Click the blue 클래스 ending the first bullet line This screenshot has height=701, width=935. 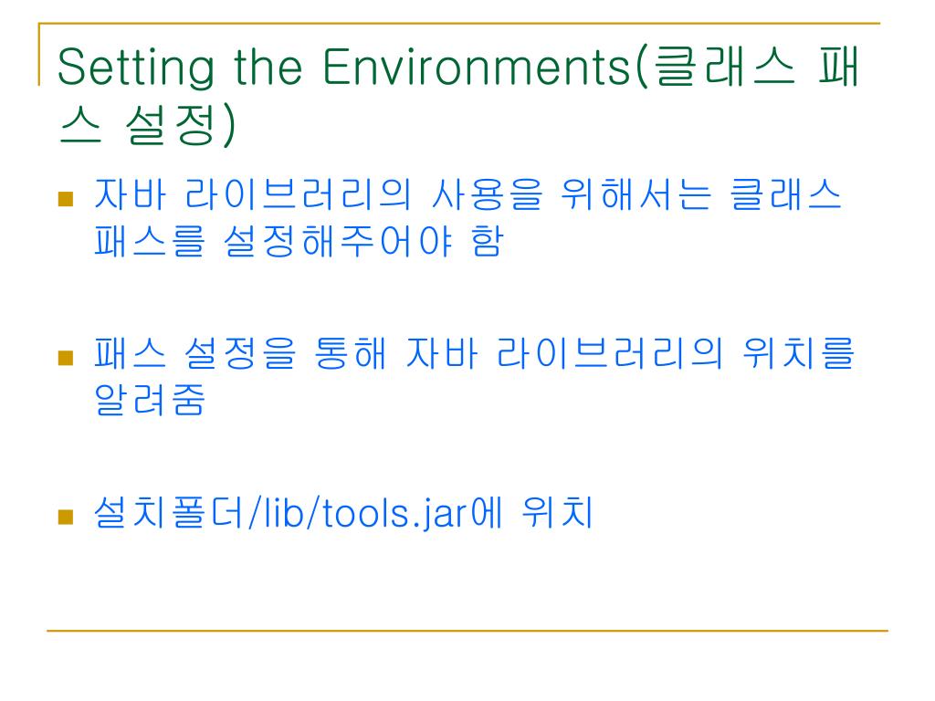click(x=786, y=194)
